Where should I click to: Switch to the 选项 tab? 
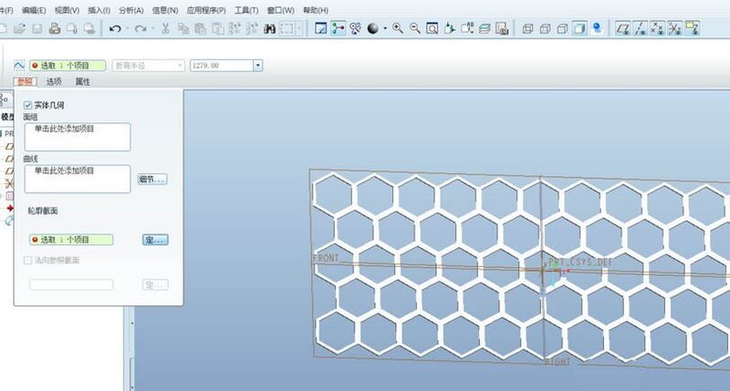(x=54, y=82)
